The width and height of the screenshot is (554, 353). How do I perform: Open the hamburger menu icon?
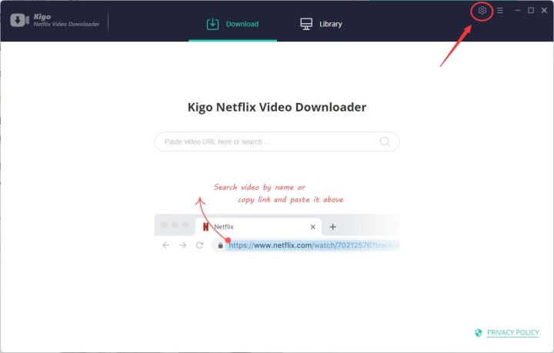[x=500, y=11]
